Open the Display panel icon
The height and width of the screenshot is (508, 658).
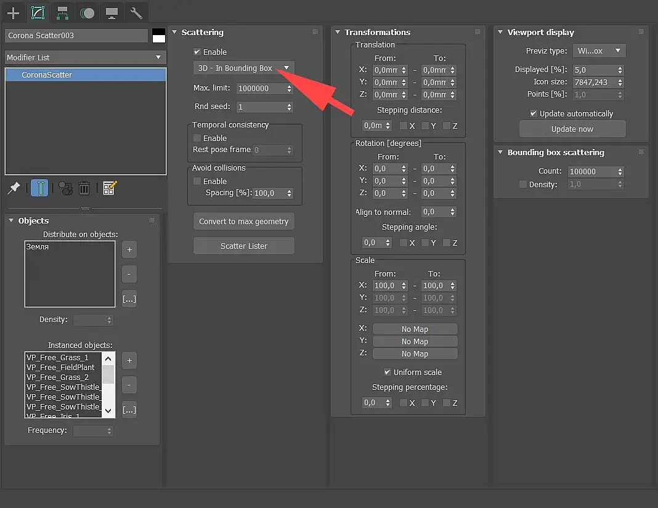pos(112,14)
